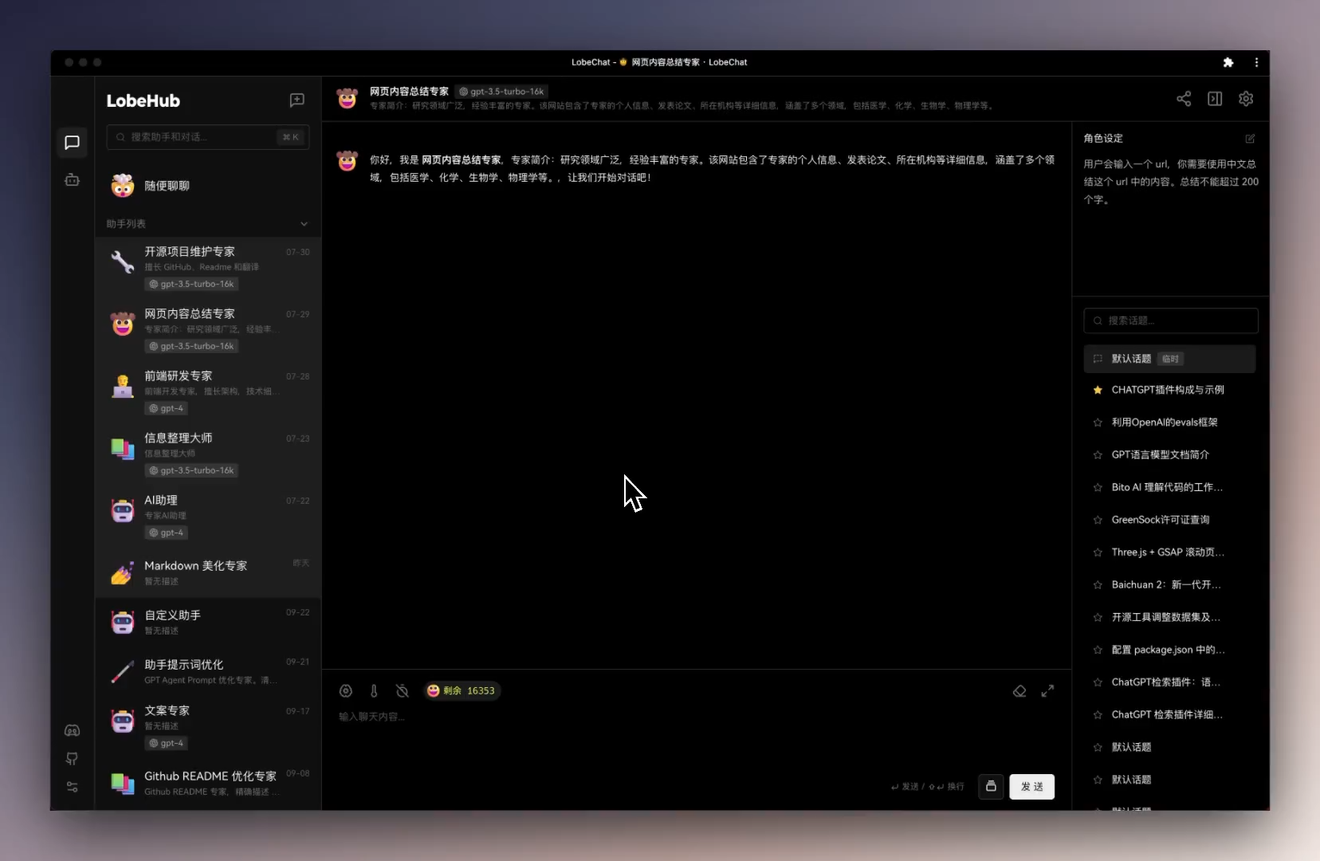Open the Github README 优化专家 assistant
The width and height of the screenshot is (1320, 861).
click(208, 784)
